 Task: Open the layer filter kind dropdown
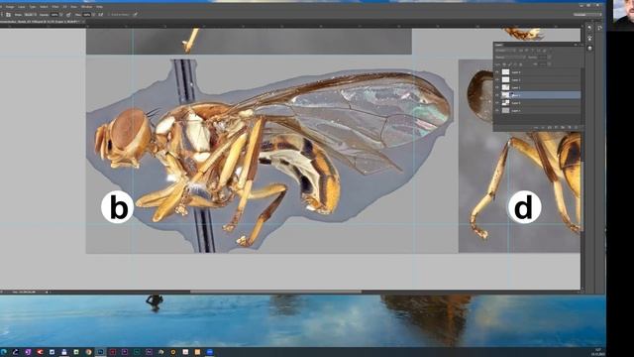click(505, 51)
